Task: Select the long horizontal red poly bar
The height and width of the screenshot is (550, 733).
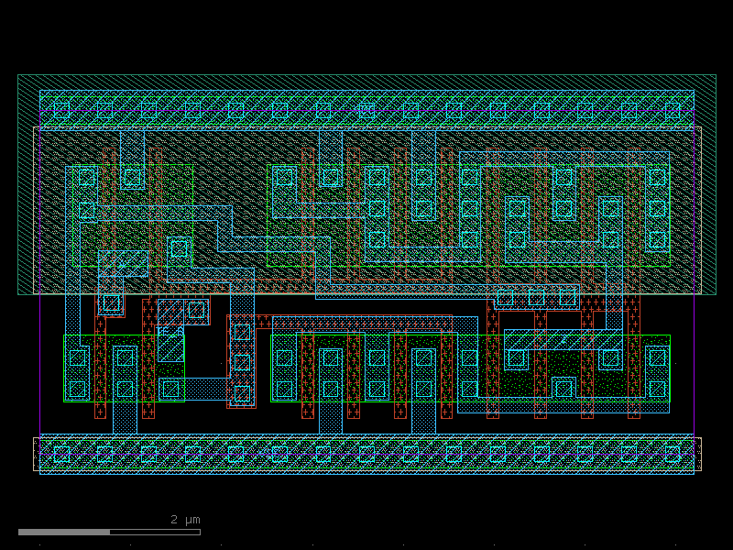Action: [x=362, y=323]
